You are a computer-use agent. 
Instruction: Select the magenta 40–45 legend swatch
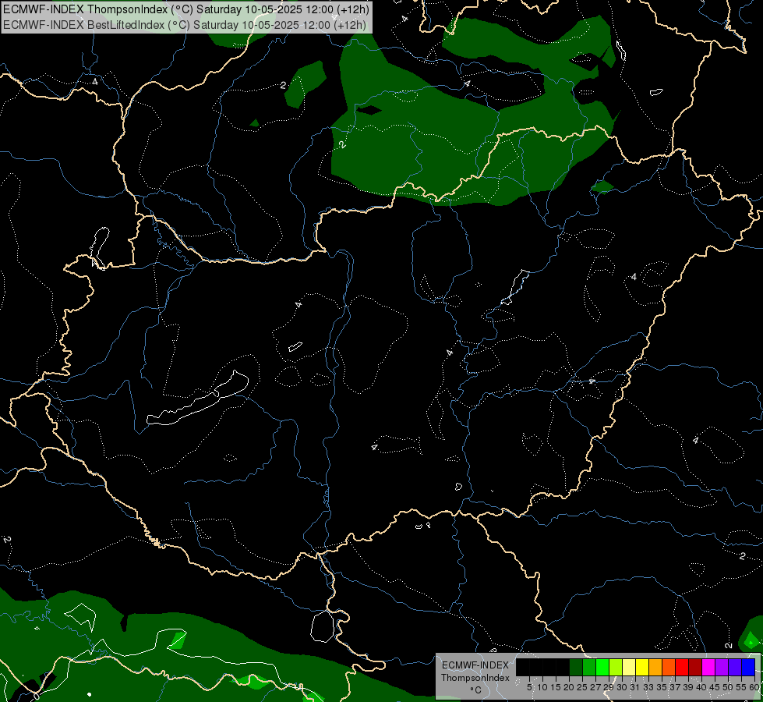(708, 667)
